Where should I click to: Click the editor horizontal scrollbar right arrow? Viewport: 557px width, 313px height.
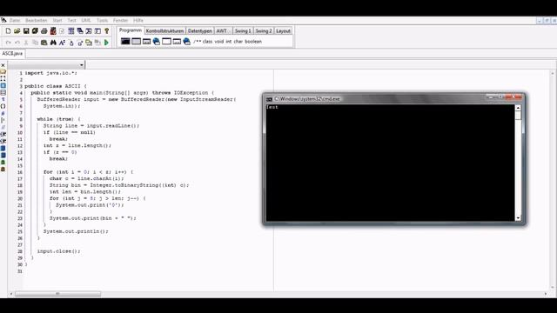click(x=546, y=294)
